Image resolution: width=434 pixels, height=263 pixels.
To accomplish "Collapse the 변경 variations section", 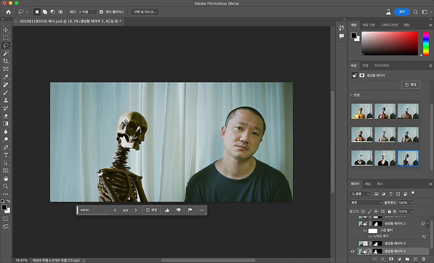I will click(x=351, y=95).
